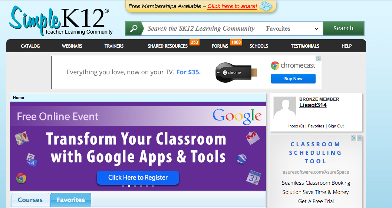Close the classroom scheduling ad
392x208 pixels.
coord(359,138)
